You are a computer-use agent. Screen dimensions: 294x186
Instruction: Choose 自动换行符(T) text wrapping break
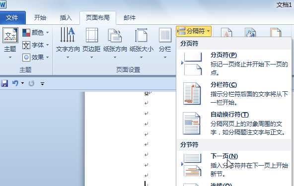tap(234, 124)
